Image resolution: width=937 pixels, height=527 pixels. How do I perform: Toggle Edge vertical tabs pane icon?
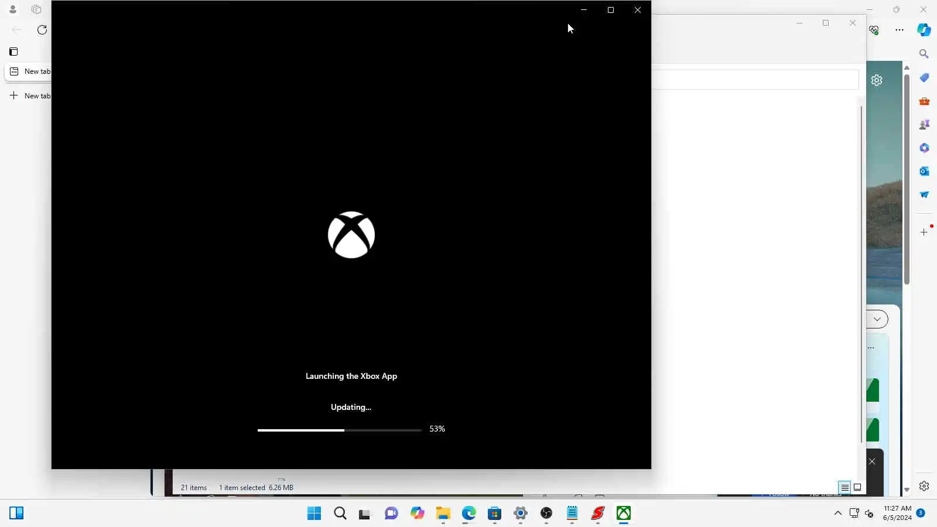[x=13, y=52]
